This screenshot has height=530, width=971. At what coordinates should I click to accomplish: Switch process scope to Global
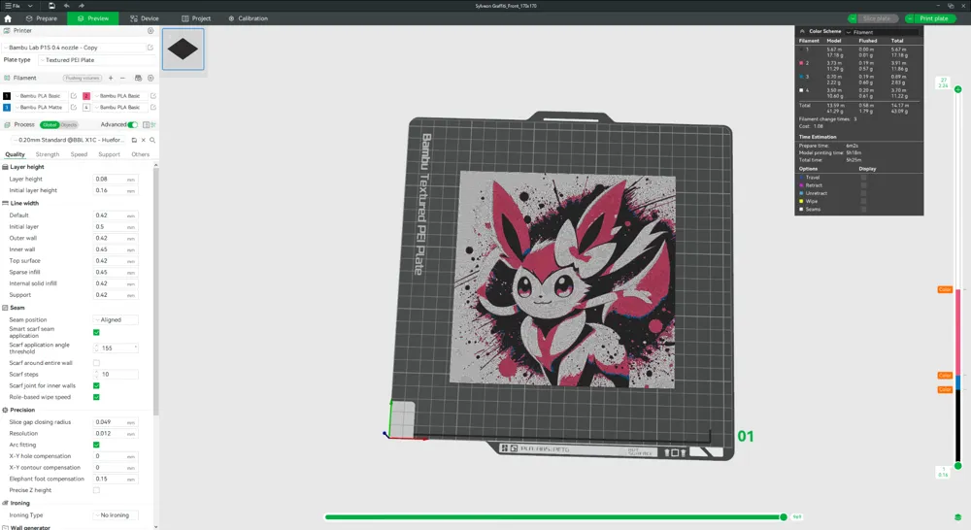tap(50, 125)
